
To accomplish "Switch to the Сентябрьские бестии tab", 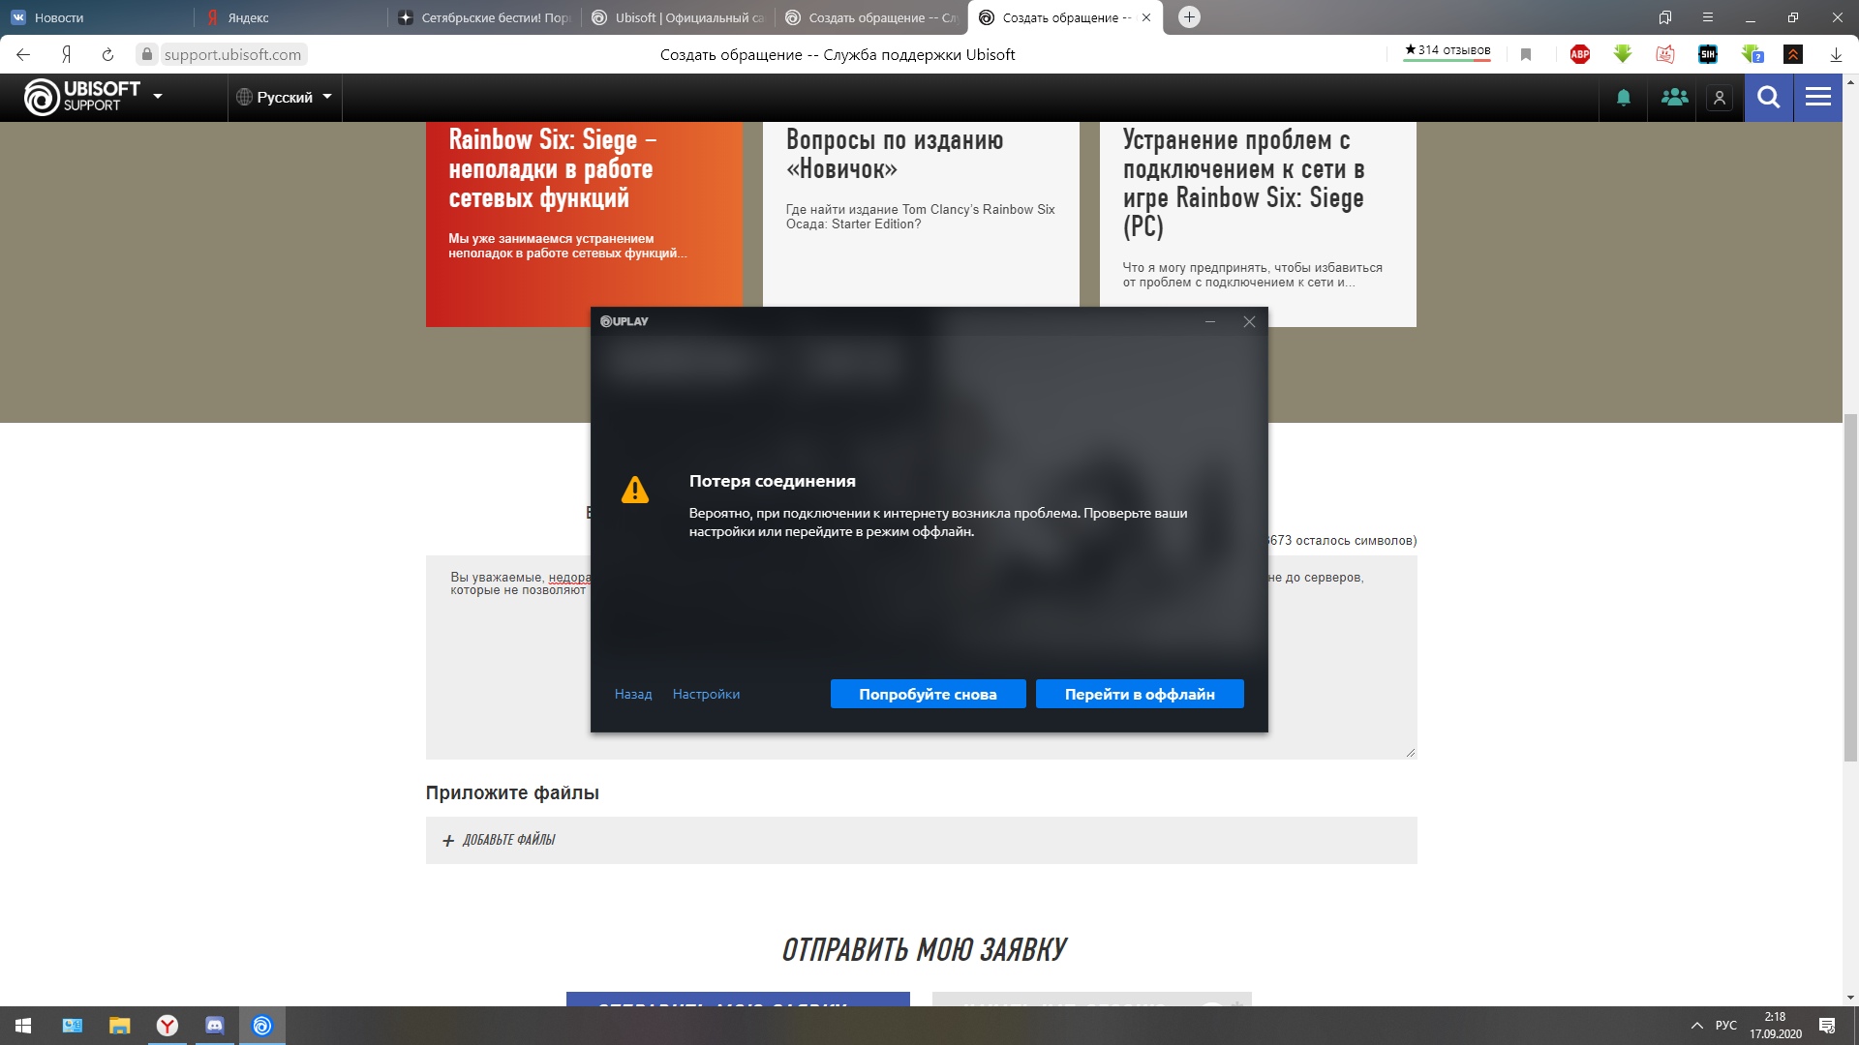I will 484,17.
